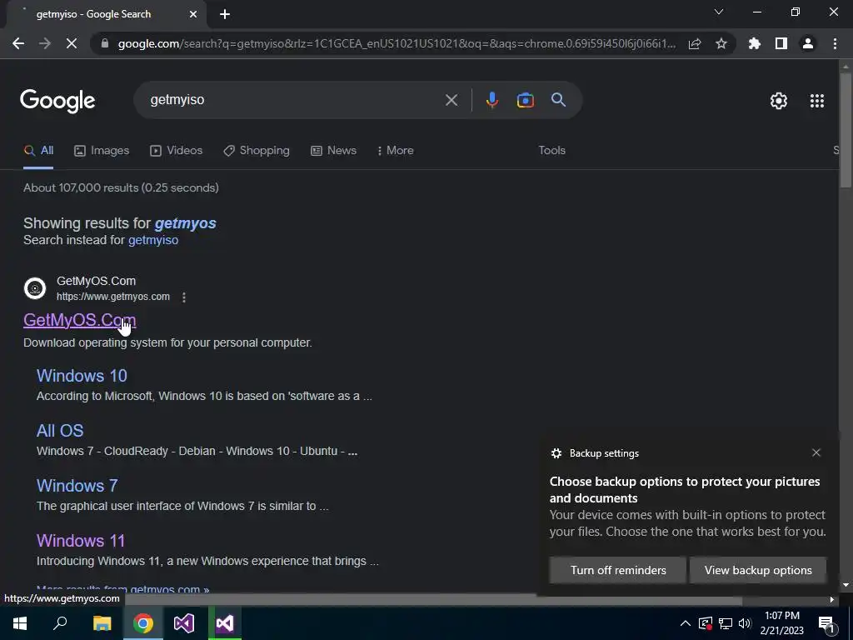
Task: Open Chrome three-dot menu
Action: (835, 43)
